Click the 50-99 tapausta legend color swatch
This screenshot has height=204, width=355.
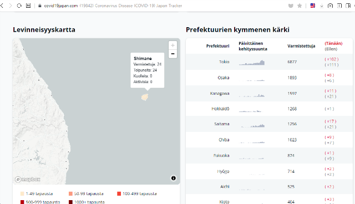click(x=70, y=193)
